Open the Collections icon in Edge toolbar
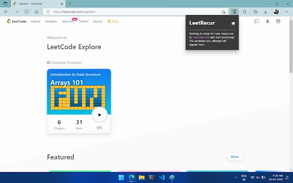 click(x=255, y=11)
